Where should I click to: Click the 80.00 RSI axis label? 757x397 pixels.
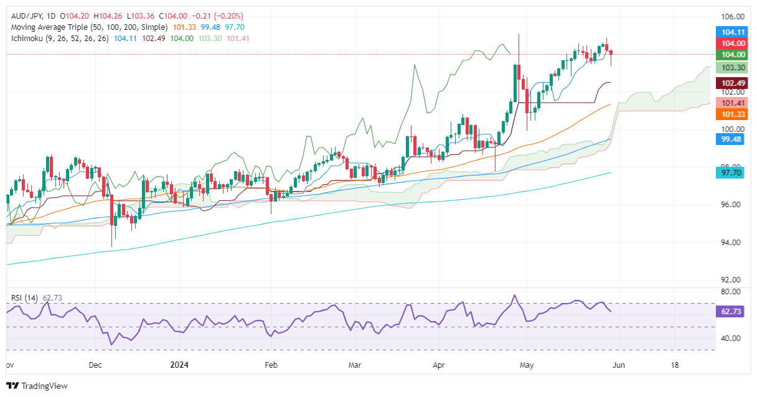[x=732, y=291]
